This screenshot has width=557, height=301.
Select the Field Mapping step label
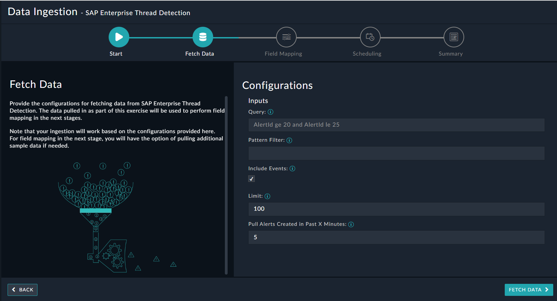tap(283, 54)
